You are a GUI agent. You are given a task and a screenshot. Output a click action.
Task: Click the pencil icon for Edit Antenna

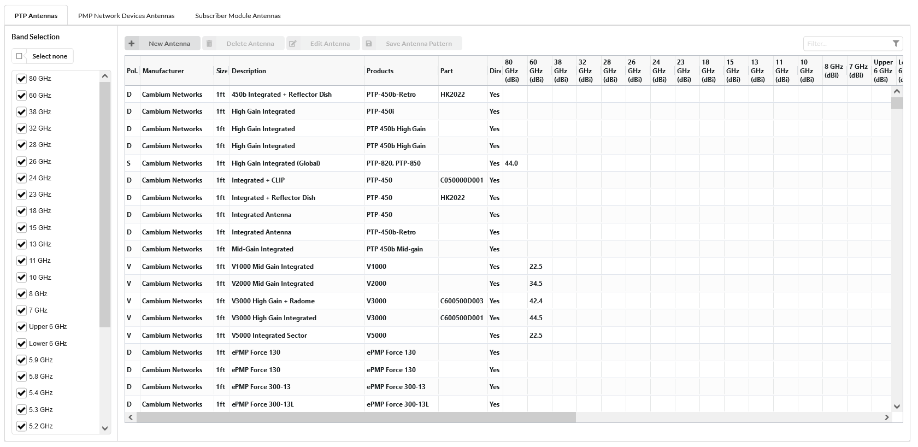293,44
